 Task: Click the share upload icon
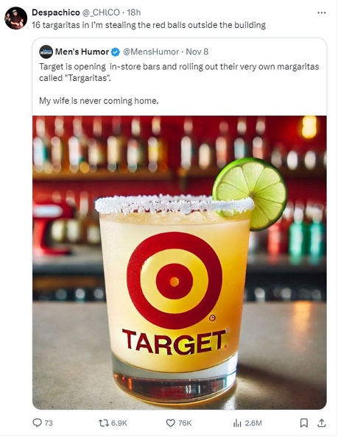click(322, 423)
